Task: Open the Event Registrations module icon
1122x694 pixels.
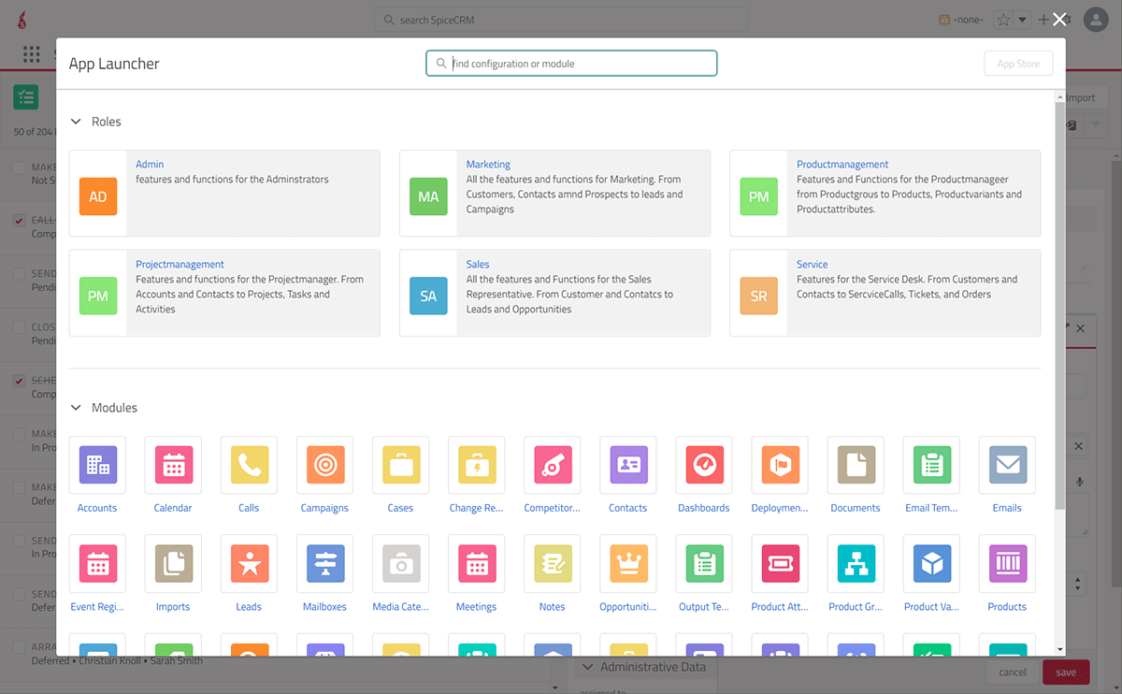Action: click(97, 563)
